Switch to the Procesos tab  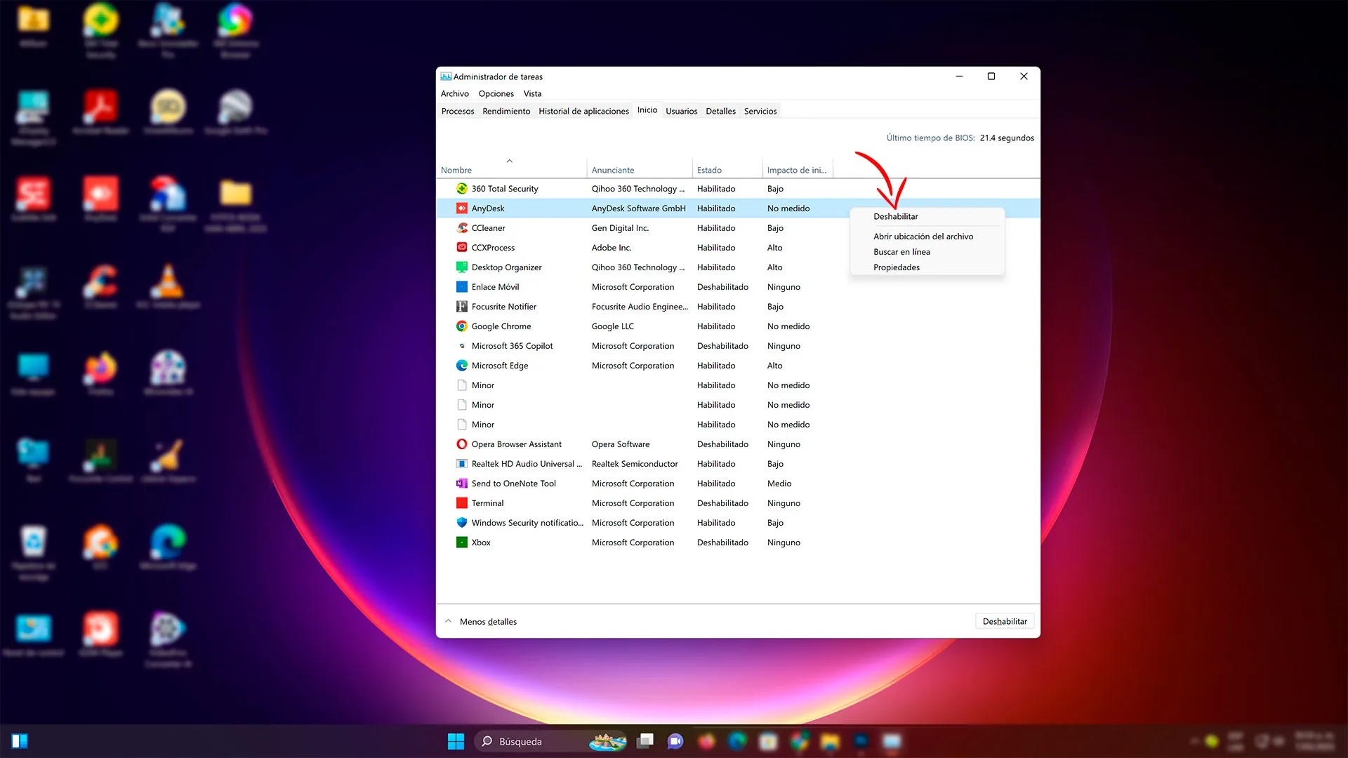tap(458, 112)
